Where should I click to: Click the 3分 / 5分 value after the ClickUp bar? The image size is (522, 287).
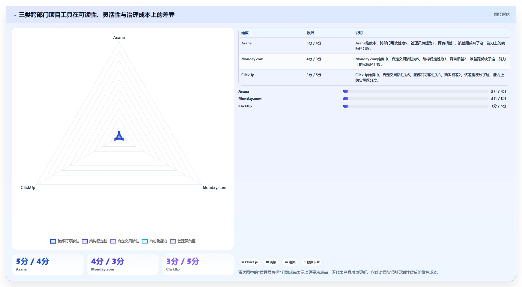pos(499,106)
